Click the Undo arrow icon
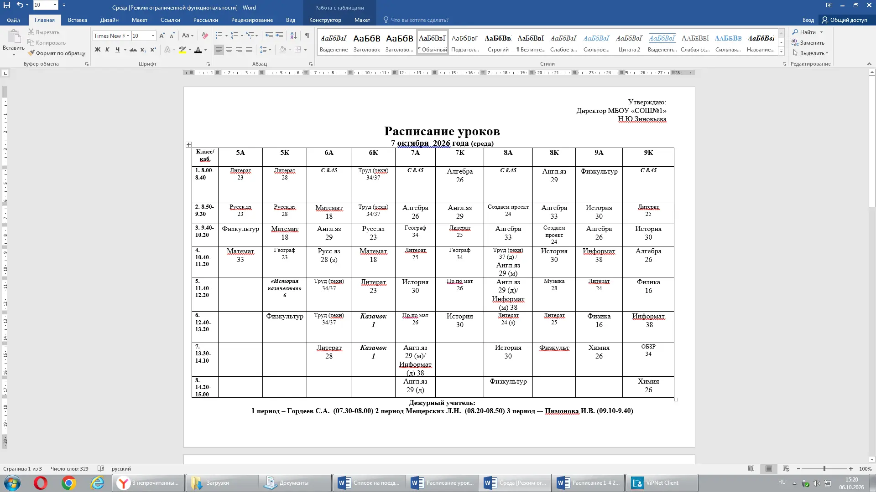 tap(20, 5)
